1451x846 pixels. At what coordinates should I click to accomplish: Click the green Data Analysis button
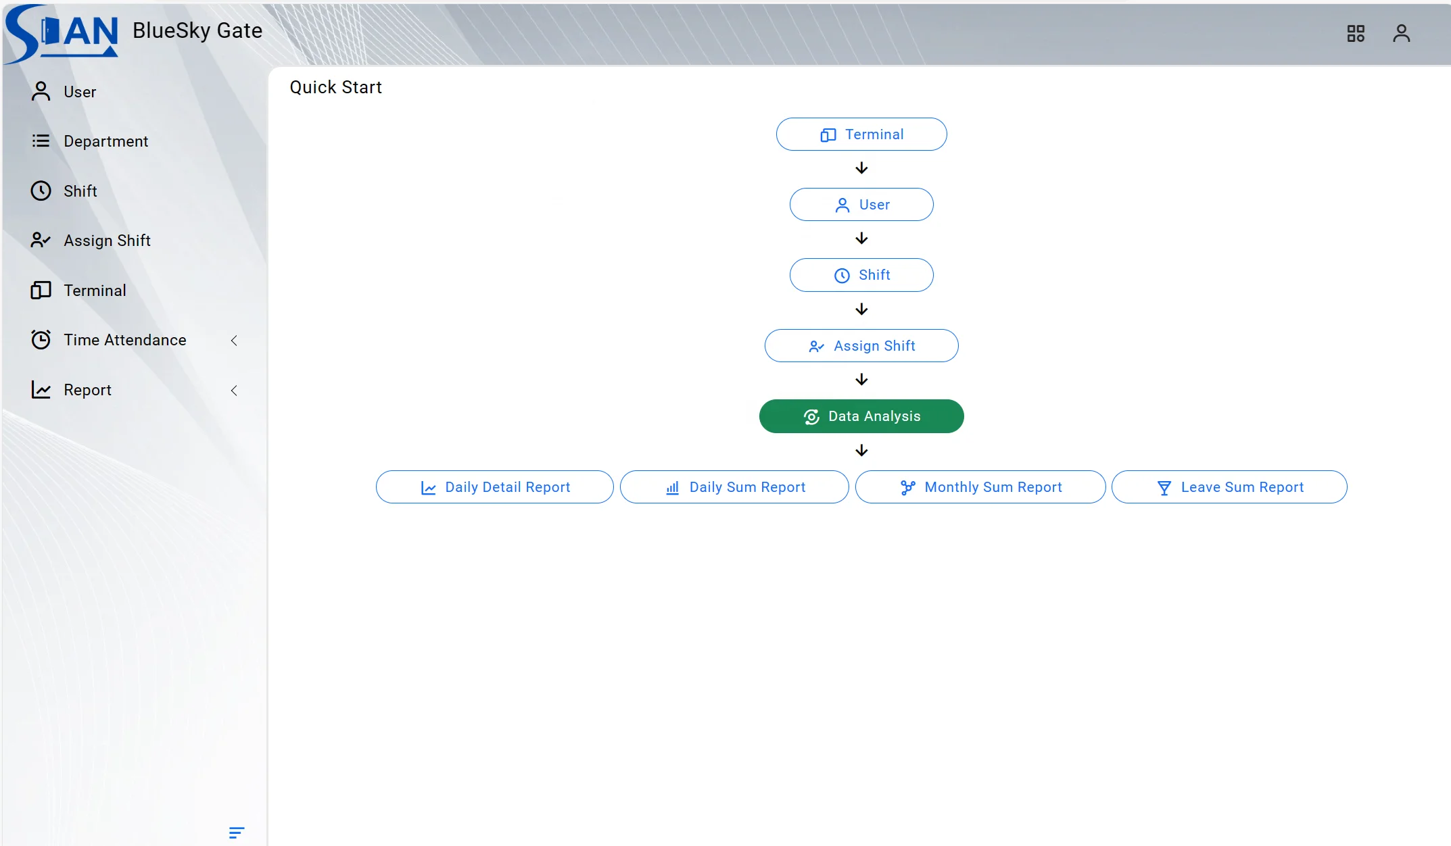tap(861, 416)
